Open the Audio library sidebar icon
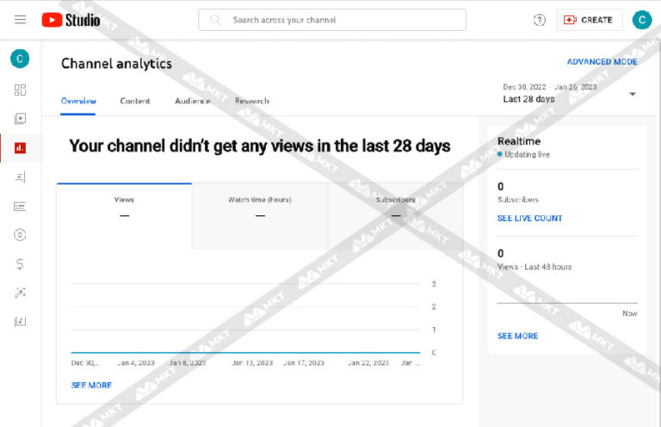 click(x=20, y=322)
